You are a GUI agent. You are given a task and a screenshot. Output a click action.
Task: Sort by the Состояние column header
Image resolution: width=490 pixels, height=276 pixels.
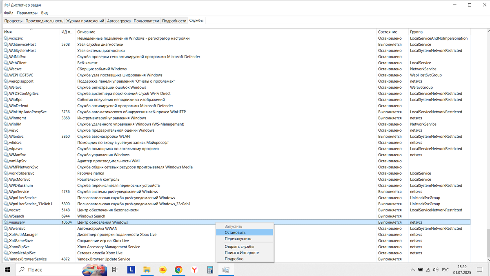click(x=392, y=32)
